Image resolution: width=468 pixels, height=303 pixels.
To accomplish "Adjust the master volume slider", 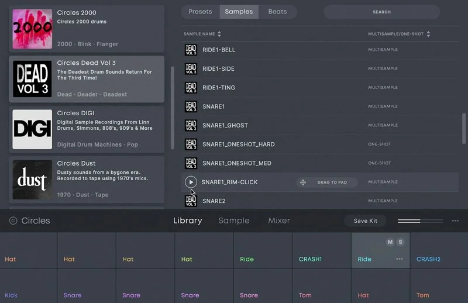I will (x=420, y=221).
